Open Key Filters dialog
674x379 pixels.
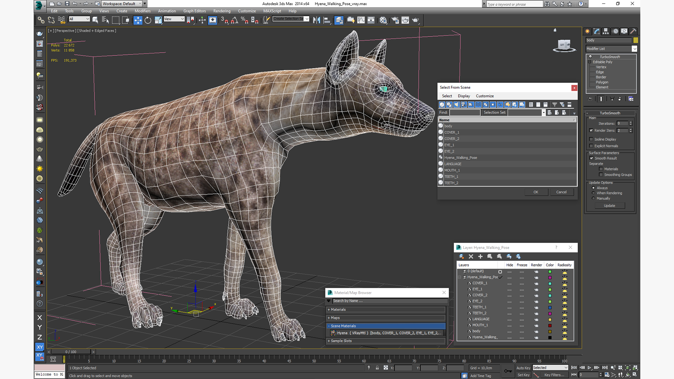(554, 375)
